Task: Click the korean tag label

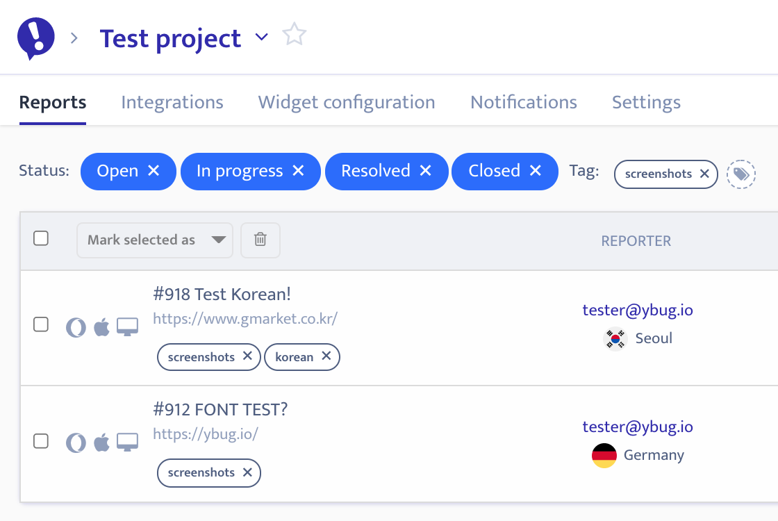Action: (295, 357)
